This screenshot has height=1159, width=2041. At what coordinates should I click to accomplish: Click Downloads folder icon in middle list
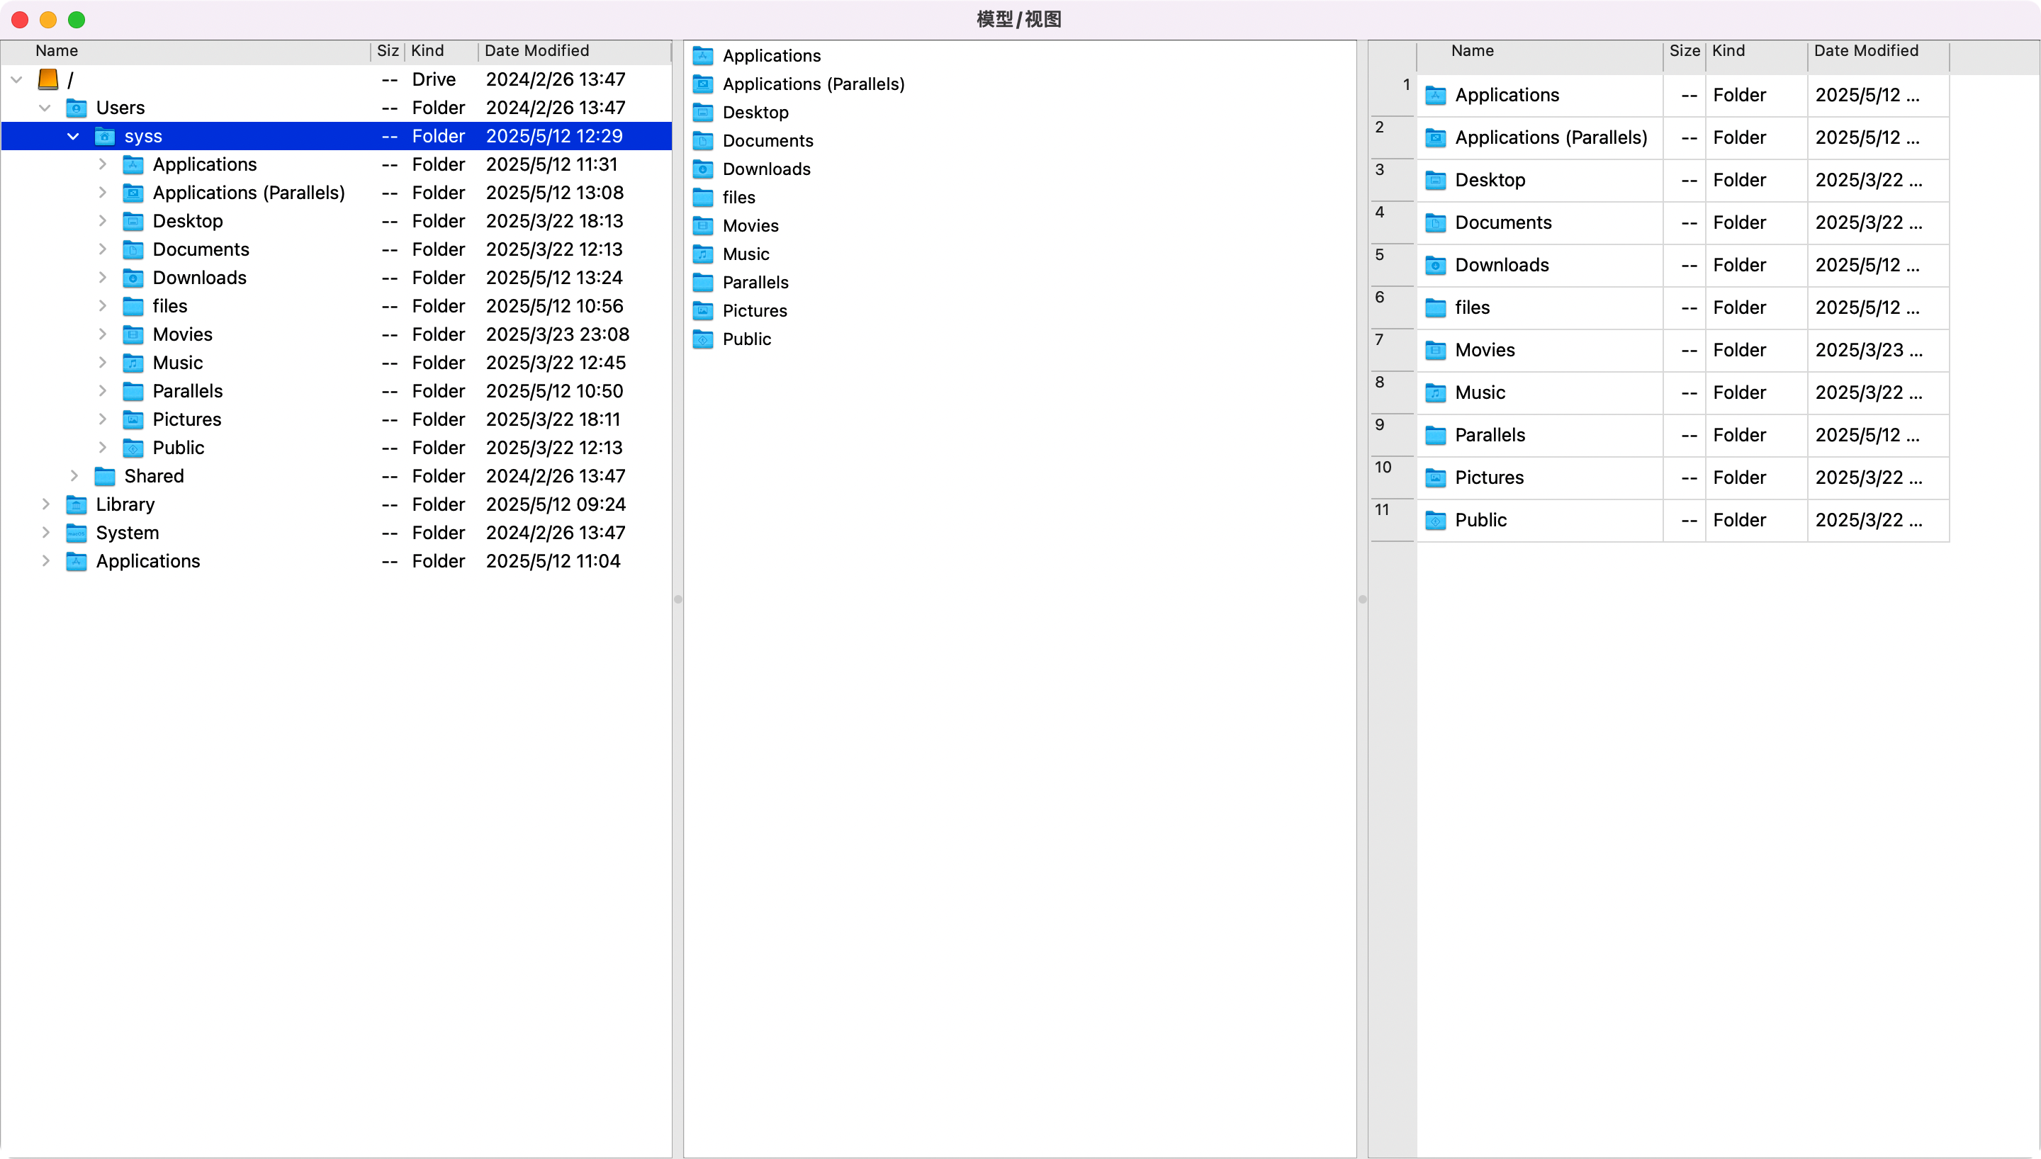pyautogui.click(x=703, y=169)
